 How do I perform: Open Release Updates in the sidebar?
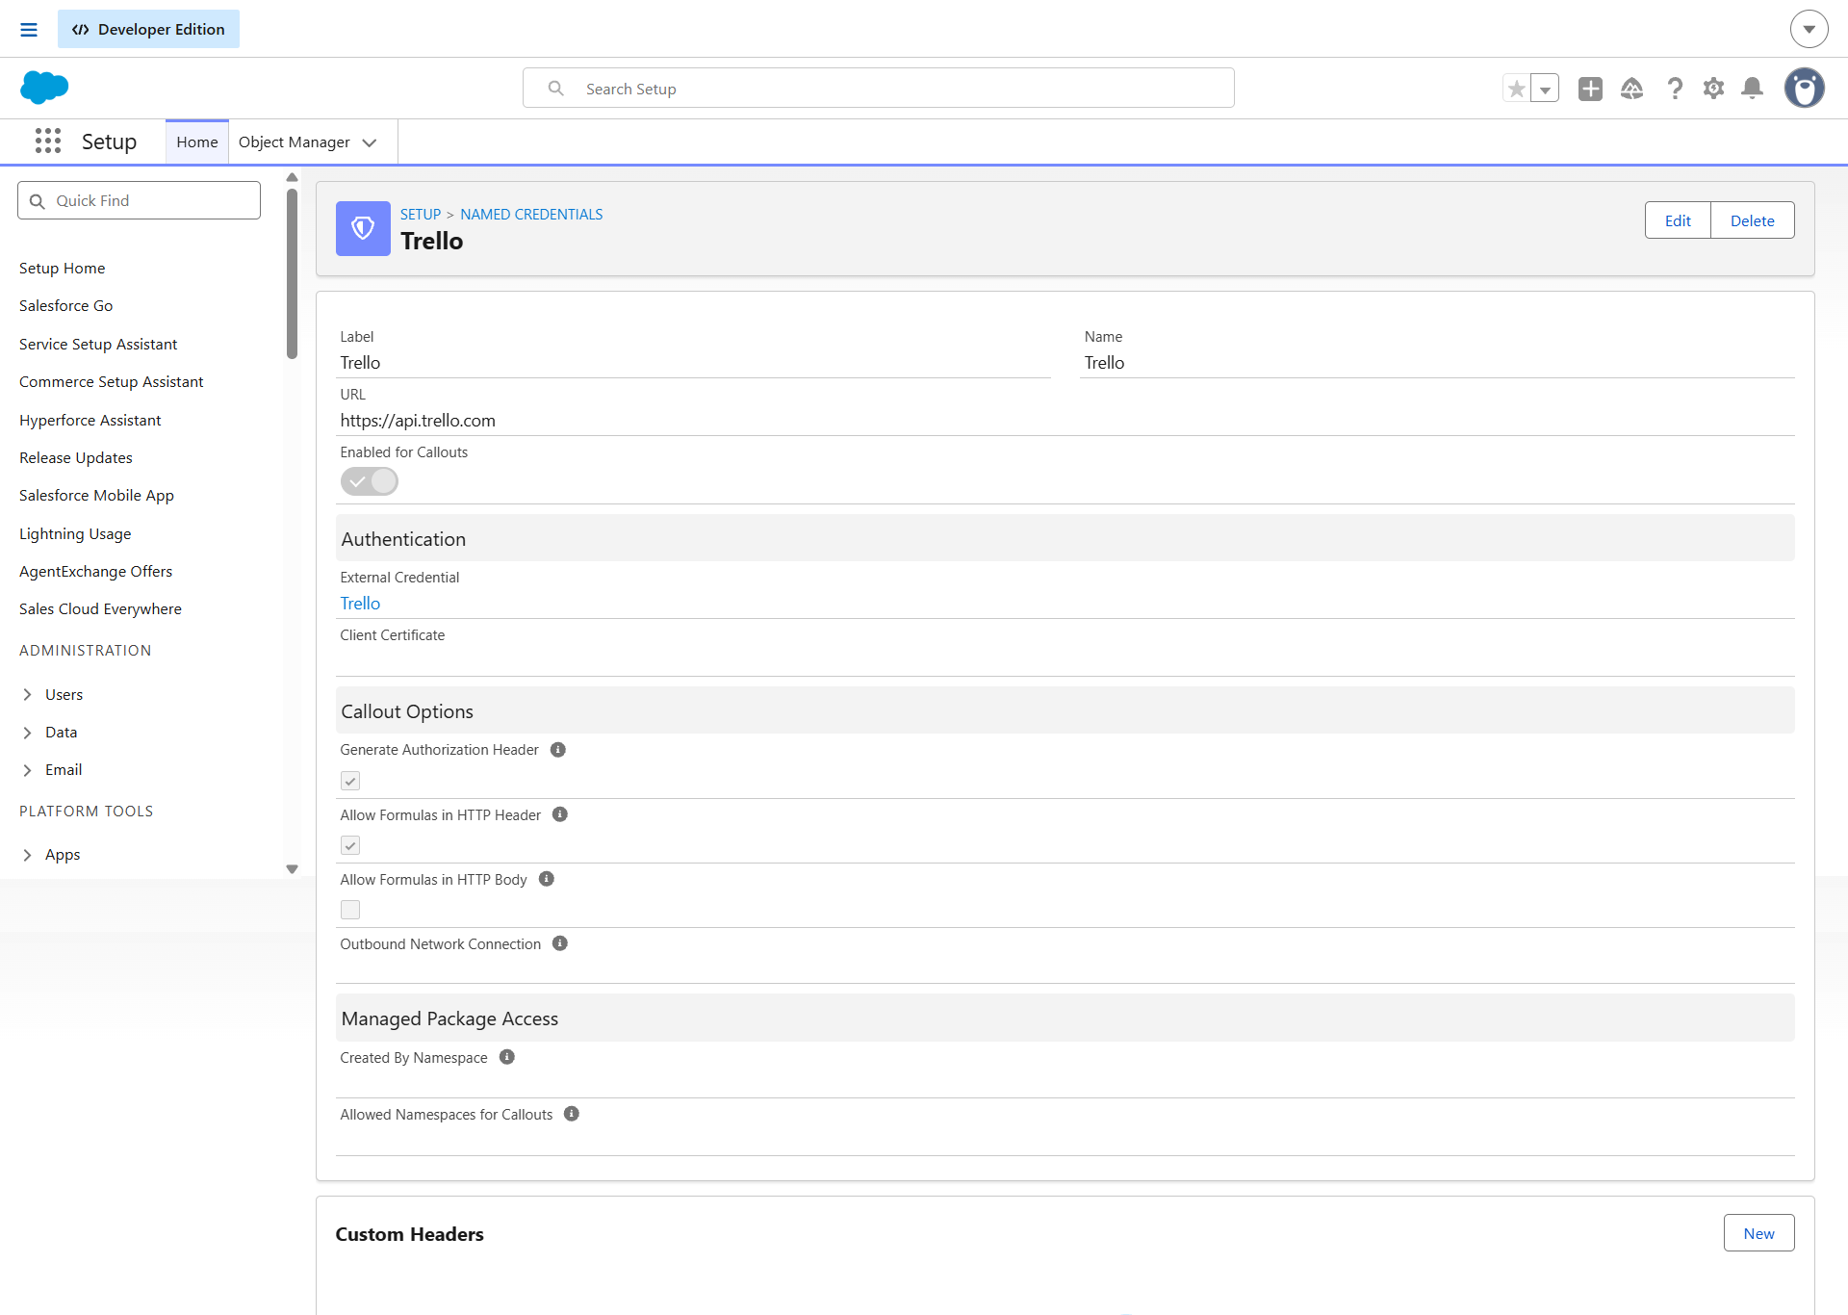pos(76,457)
